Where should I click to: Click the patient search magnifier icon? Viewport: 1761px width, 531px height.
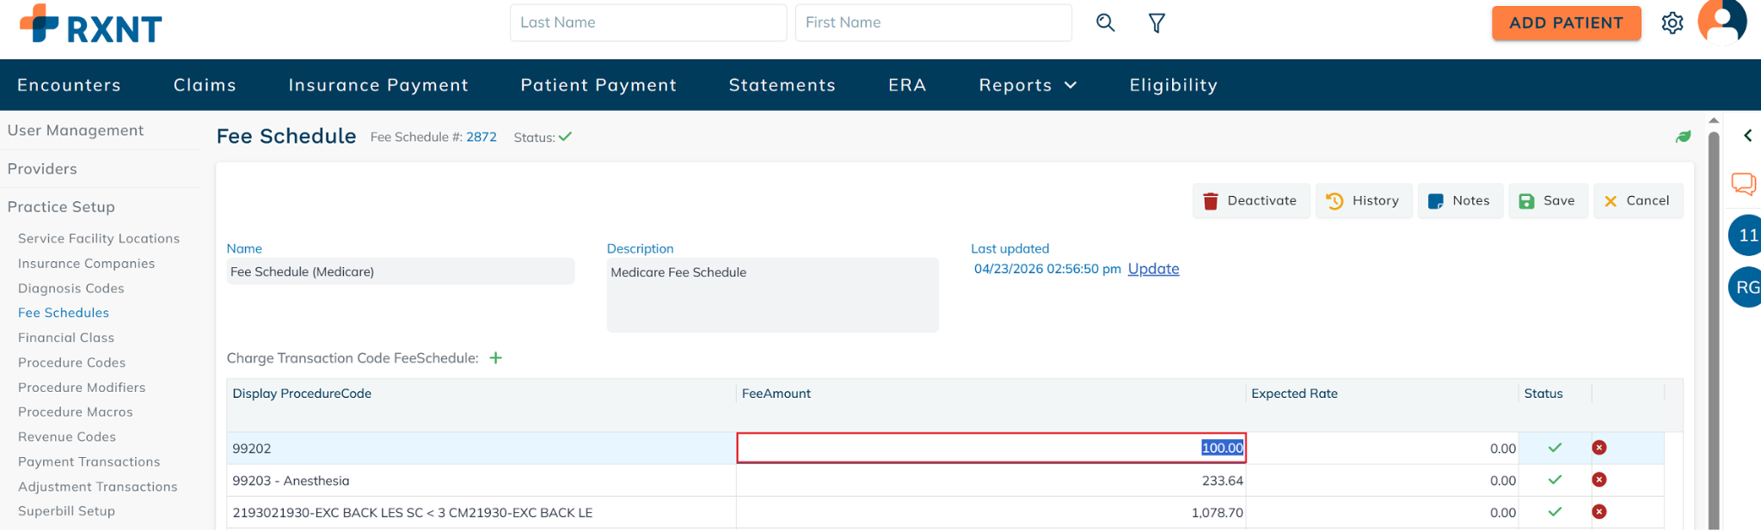(x=1105, y=23)
